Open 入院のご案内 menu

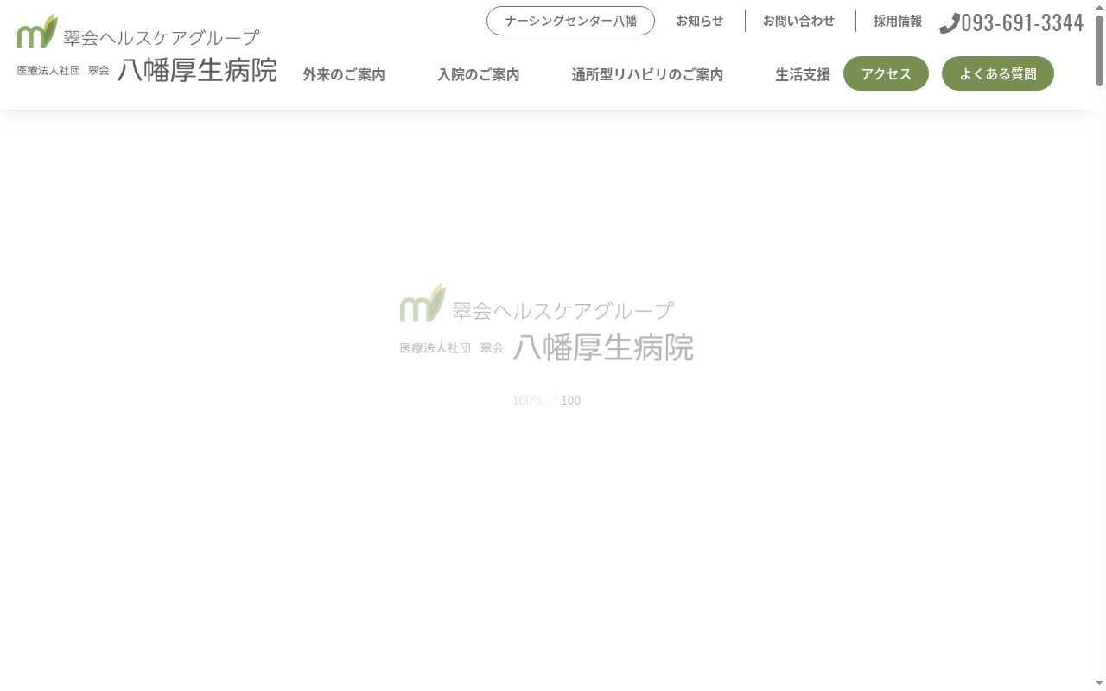(479, 74)
